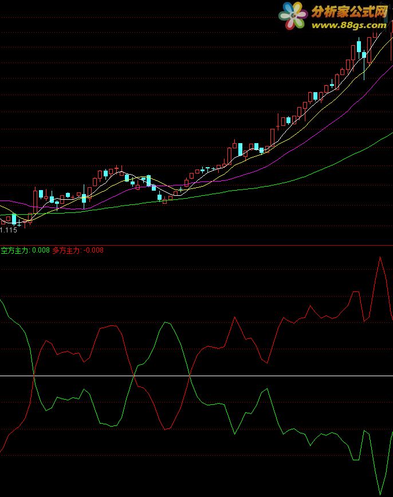The image size is (393, 497).
Task: Click the 空方主力 indicator label
Action: pyautogui.click(x=25, y=250)
